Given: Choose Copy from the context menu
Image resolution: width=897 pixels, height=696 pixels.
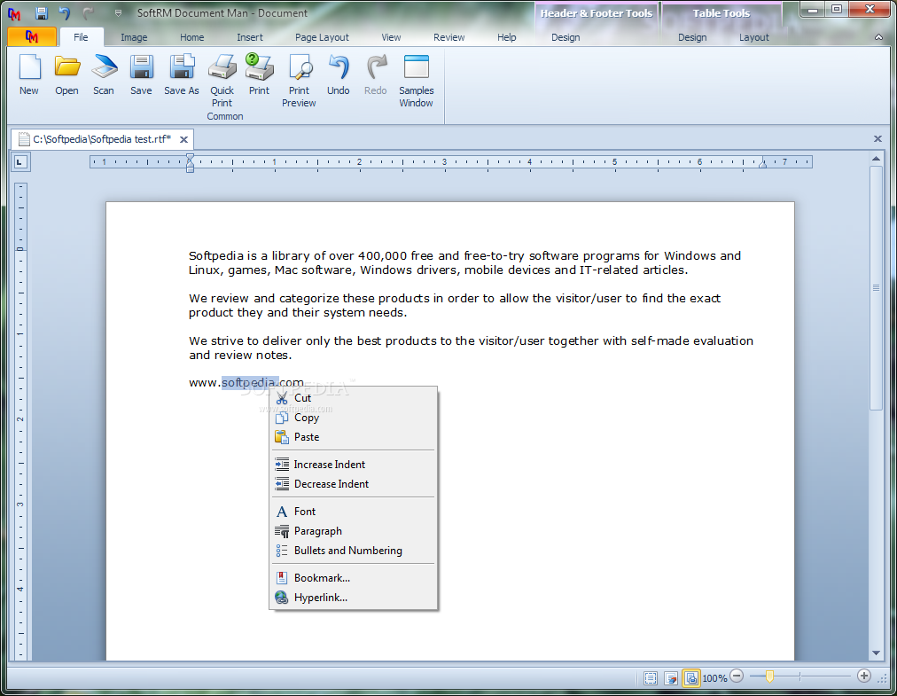Looking at the screenshot, I should click(353, 418).
